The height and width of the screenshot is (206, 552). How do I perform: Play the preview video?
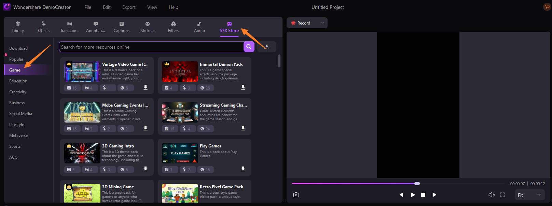pos(413,195)
